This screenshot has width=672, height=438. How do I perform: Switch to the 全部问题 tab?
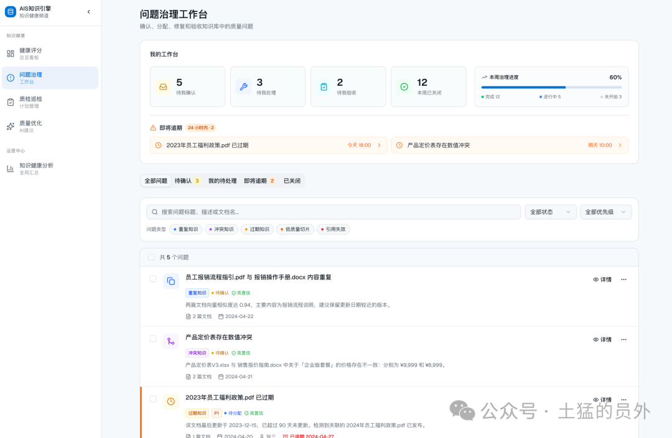point(156,181)
